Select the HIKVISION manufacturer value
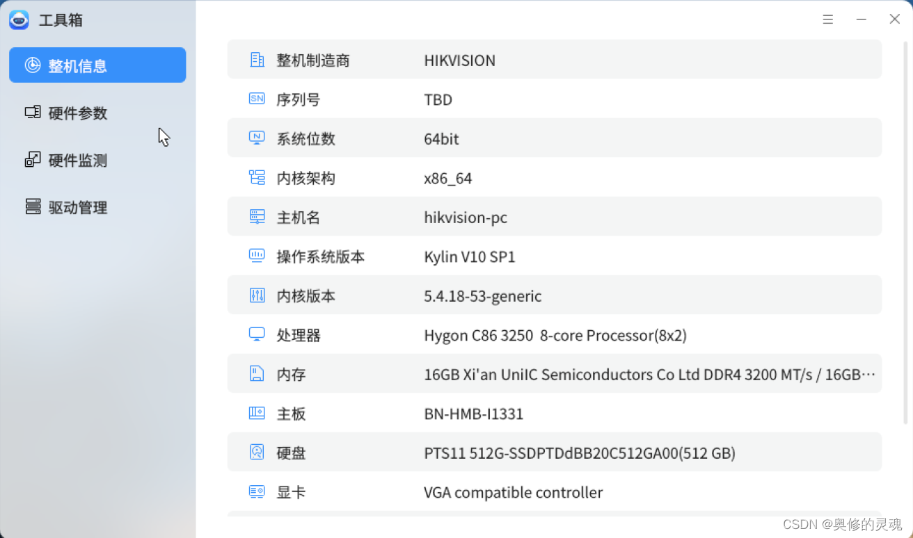This screenshot has width=913, height=538. pyautogui.click(x=459, y=60)
